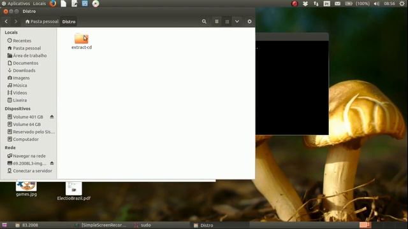Open Imagens in sidebar
This screenshot has height=229, width=408.
[18, 78]
